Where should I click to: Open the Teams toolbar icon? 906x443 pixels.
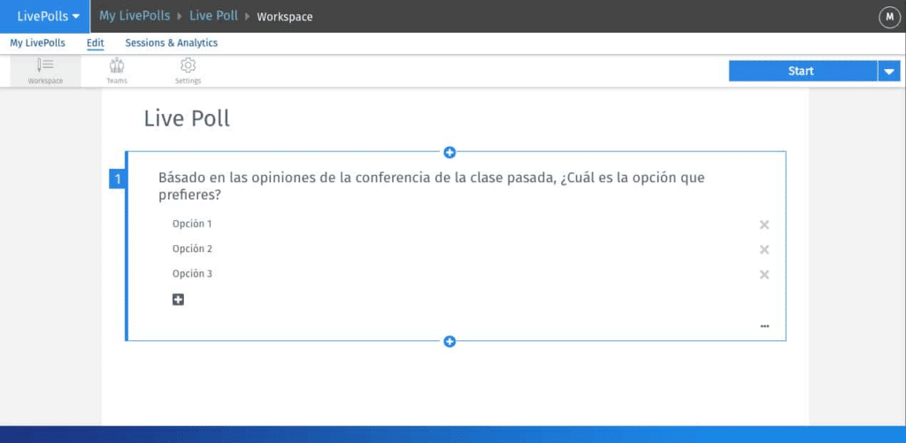pos(117,70)
